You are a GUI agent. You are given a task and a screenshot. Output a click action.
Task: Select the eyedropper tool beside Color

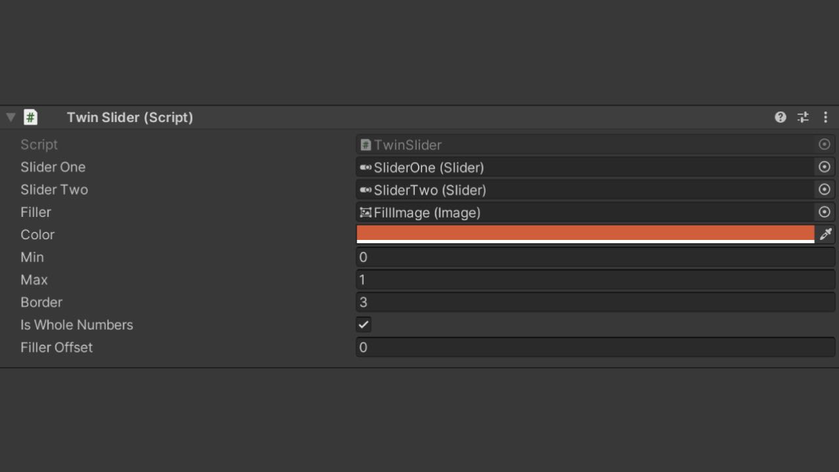click(x=825, y=235)
